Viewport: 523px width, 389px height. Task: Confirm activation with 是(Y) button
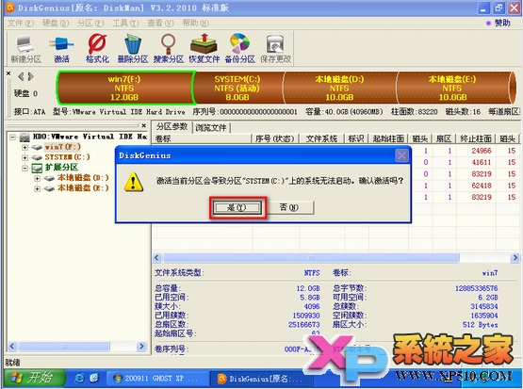coord(237,207)
